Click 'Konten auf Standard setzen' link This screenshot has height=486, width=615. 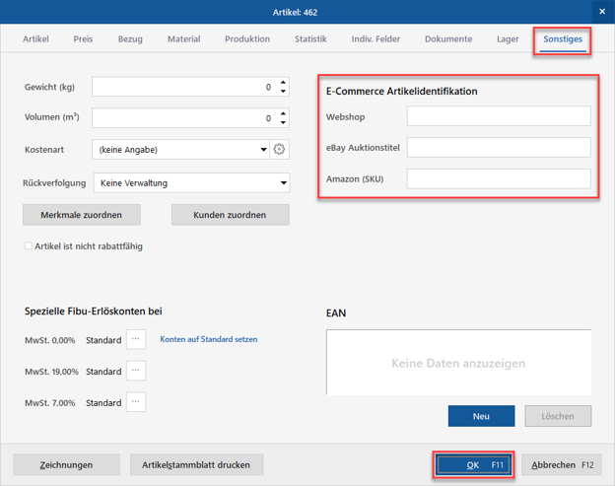[x=208, y=339]
